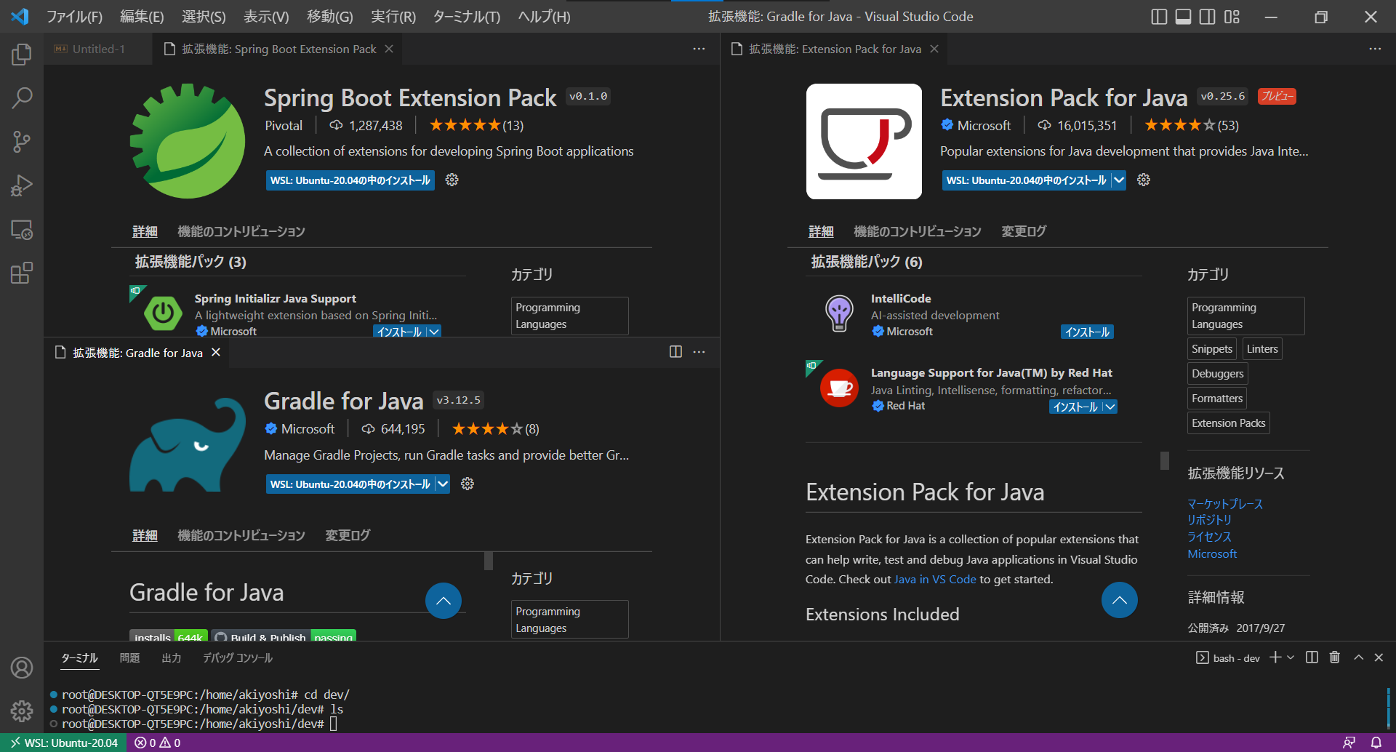Open 機能のコントリビューション tab on Gradle for Java
Image resolution: width=1396 pixels, height=752 pixels.
point(241,535)
